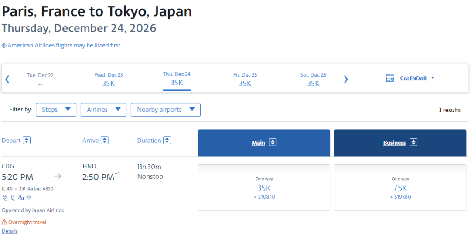Click the HND airport code
This screenshot has width=471, height=235.
coord(89,166)
